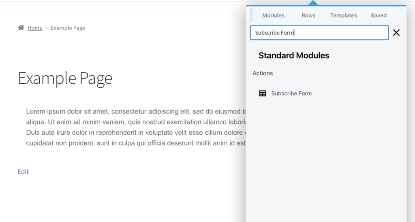The height and width of the screenshot is (222, 415).
Task: Collapse the Actions section header
Action: pos(263,73)
